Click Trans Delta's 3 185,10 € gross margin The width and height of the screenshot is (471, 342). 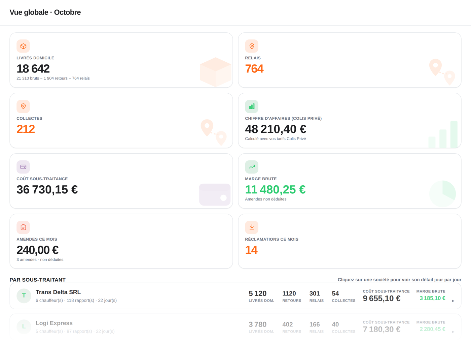tap(432, 298)
